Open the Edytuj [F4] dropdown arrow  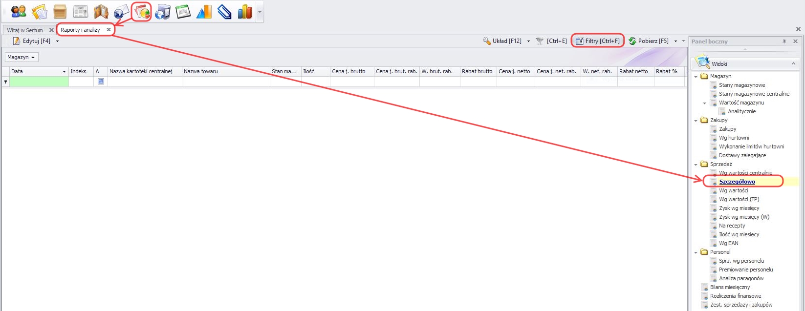(57, 41)
